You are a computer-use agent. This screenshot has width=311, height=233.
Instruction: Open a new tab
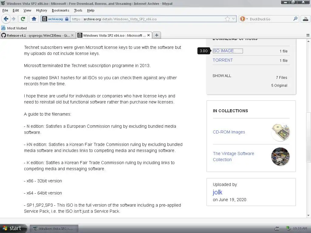pos(157,35)
